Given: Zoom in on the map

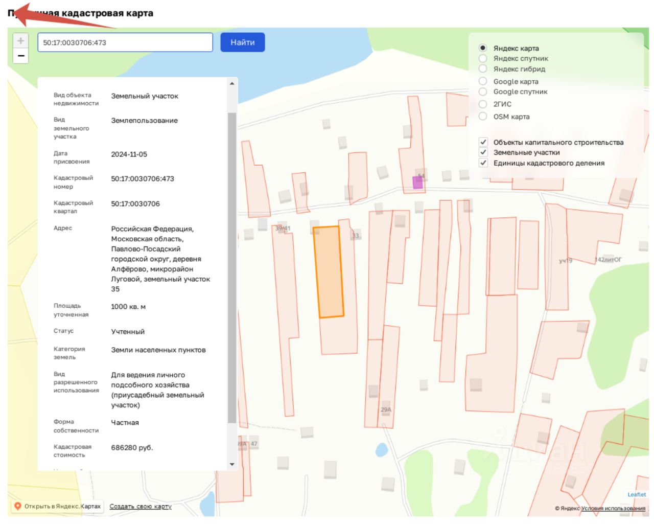Looking at the screenshot, I should click(x=20, y=41).
